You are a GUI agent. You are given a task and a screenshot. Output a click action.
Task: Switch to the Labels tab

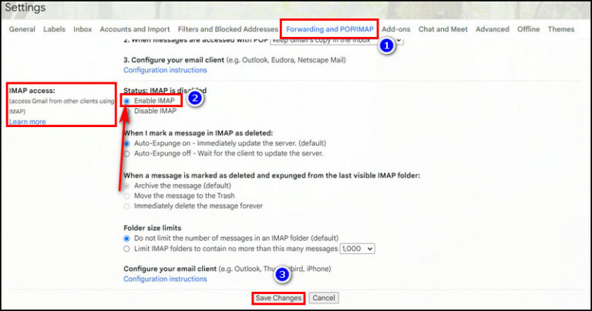point(55,29)
